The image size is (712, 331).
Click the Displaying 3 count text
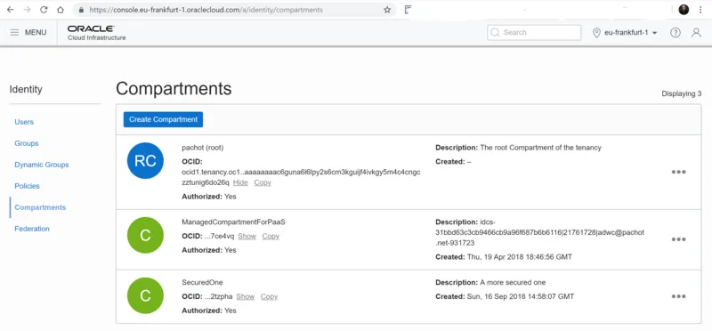(682, 94)
